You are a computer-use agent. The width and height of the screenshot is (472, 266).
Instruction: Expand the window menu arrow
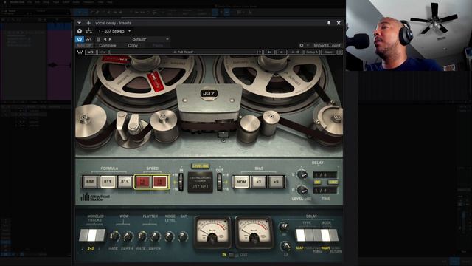(79, 23)
